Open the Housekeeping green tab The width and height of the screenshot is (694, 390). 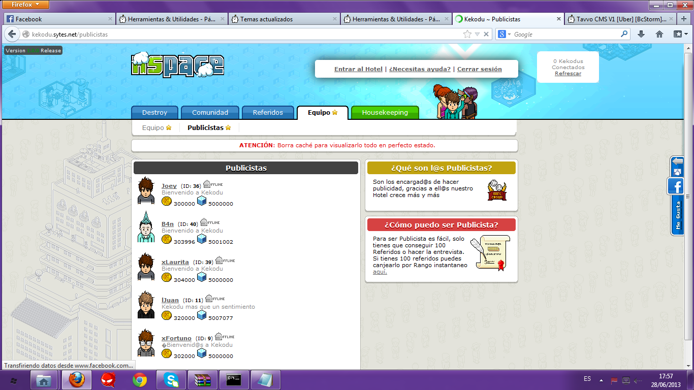click(x=385, y=112)
